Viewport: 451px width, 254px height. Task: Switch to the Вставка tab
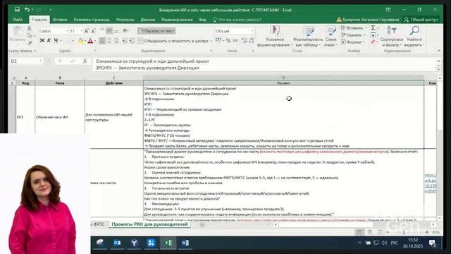click(x=60, y=20)
